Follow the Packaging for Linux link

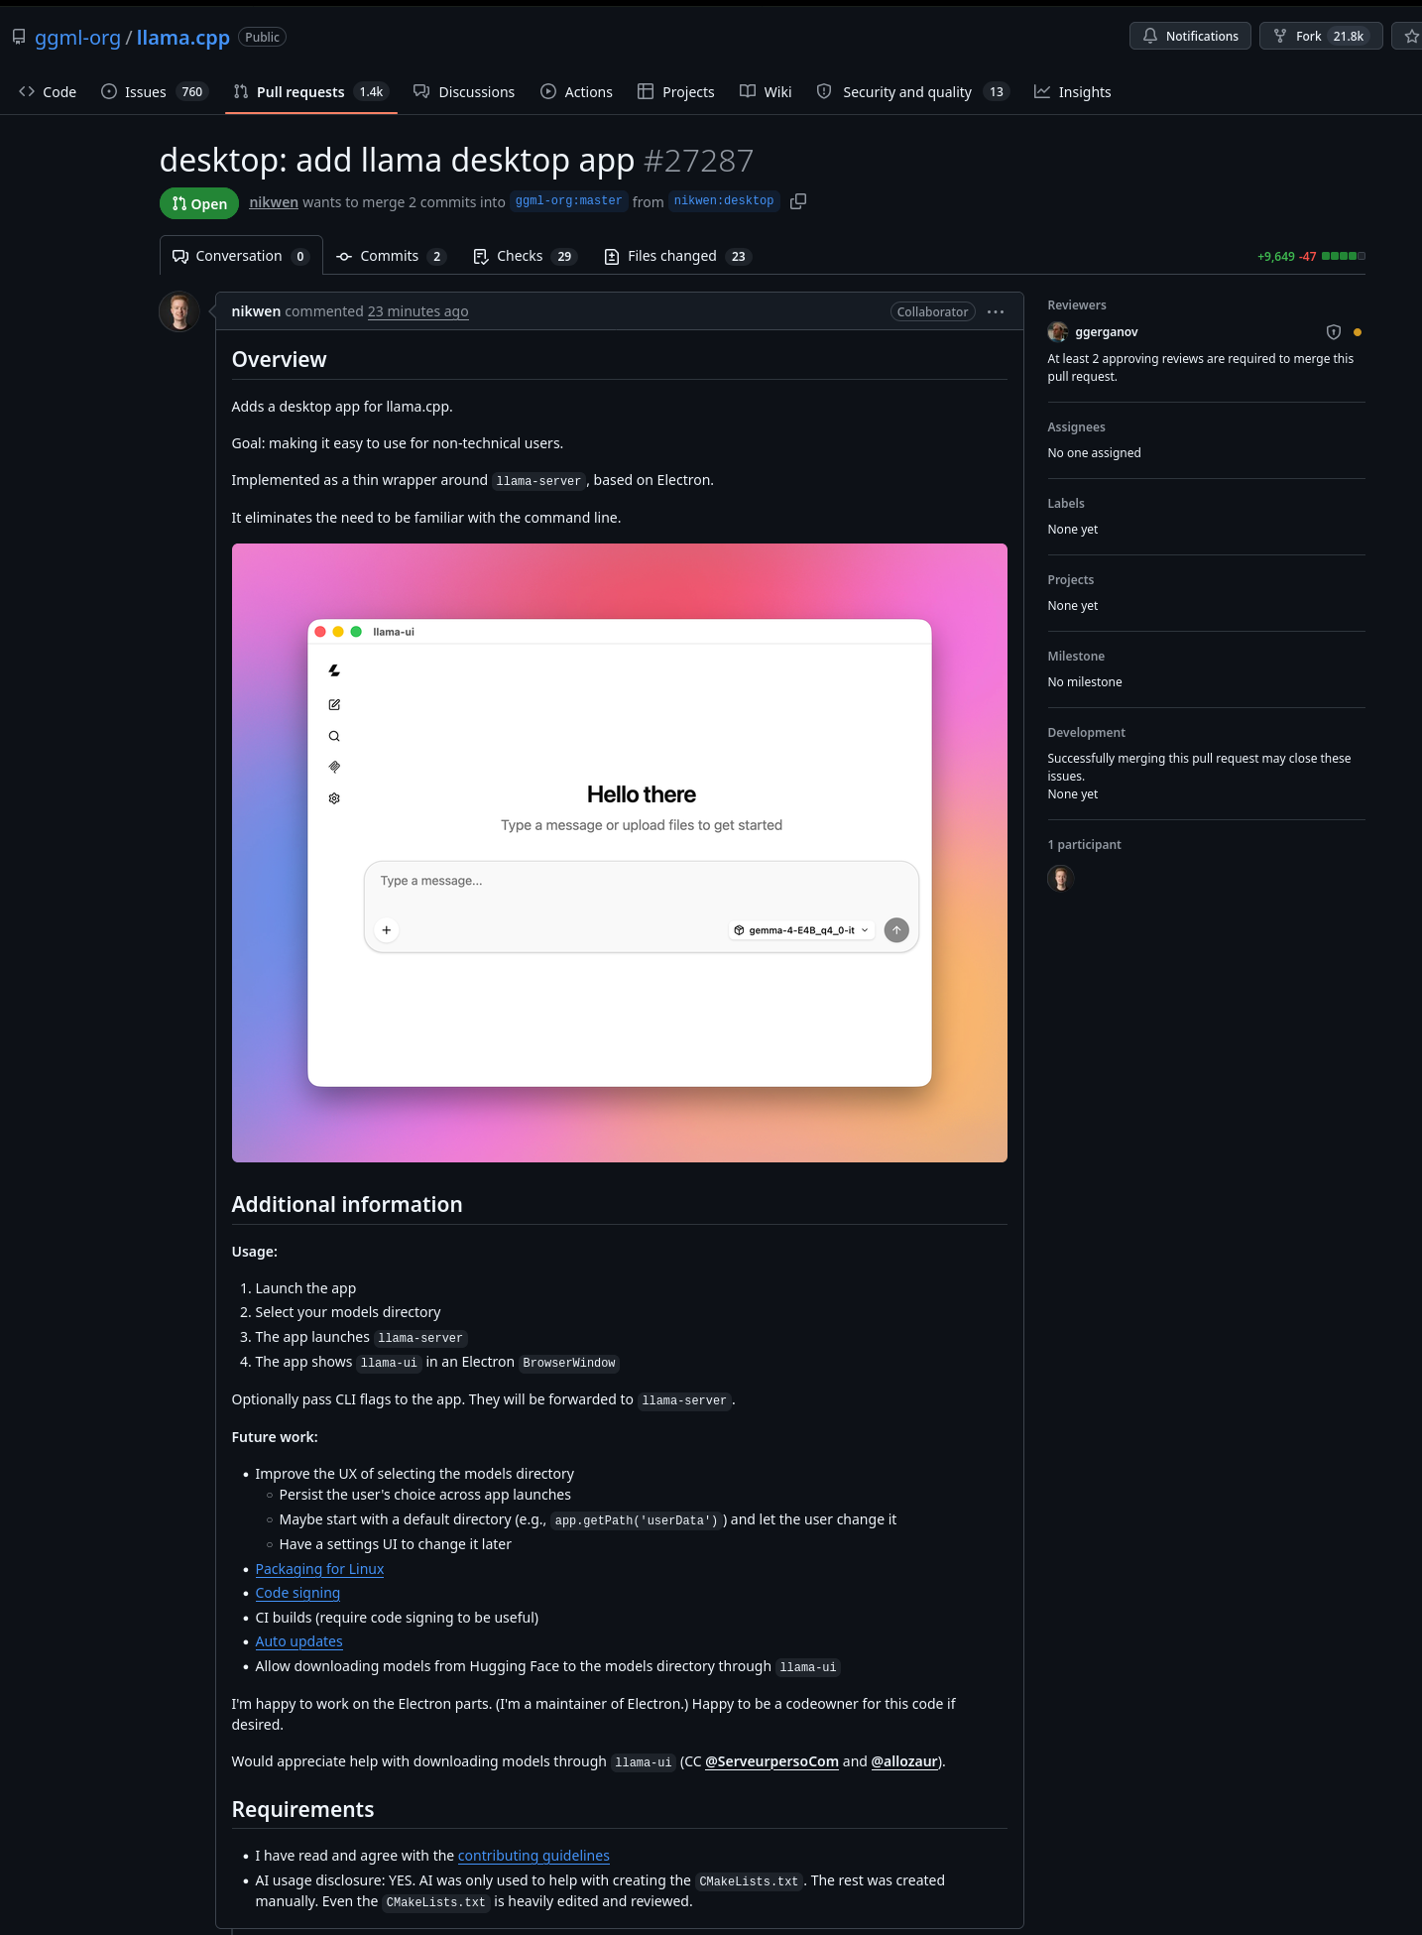(319, 1569)
